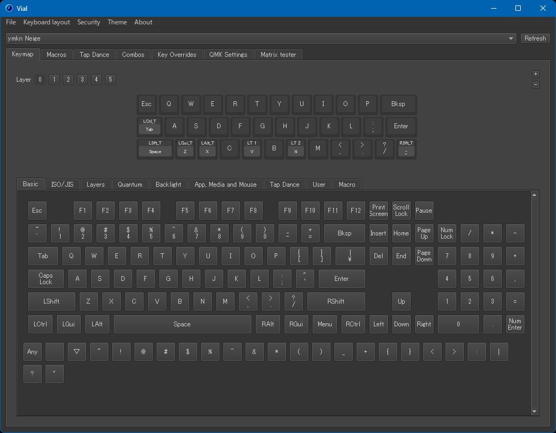The height and width of the screenshot is (433, 556).
Task: Open the Key Overrides tab
Action: (x=177, y=55)
